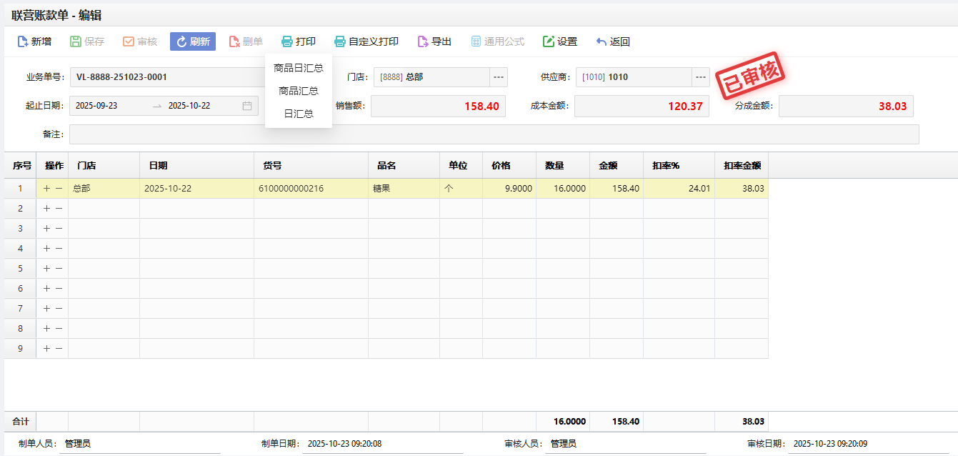958x456 pixels.
Task: Click minus to delete row 2
Action: [59, 209]
